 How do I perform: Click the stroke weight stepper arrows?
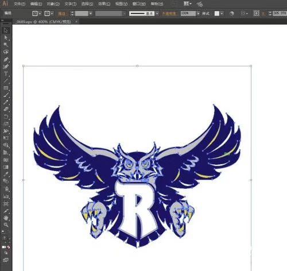(x=72, y=14)
